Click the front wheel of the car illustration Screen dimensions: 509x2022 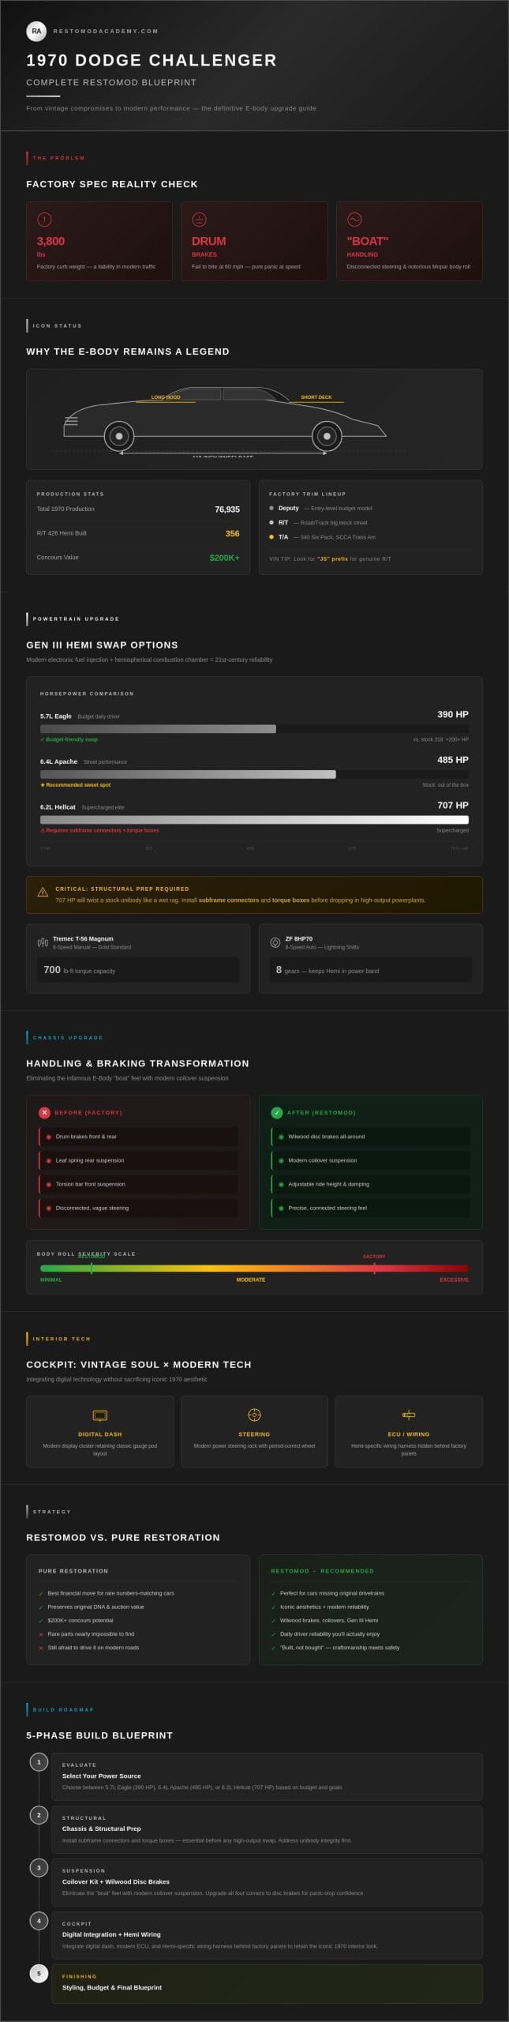[x=119, y=436]
